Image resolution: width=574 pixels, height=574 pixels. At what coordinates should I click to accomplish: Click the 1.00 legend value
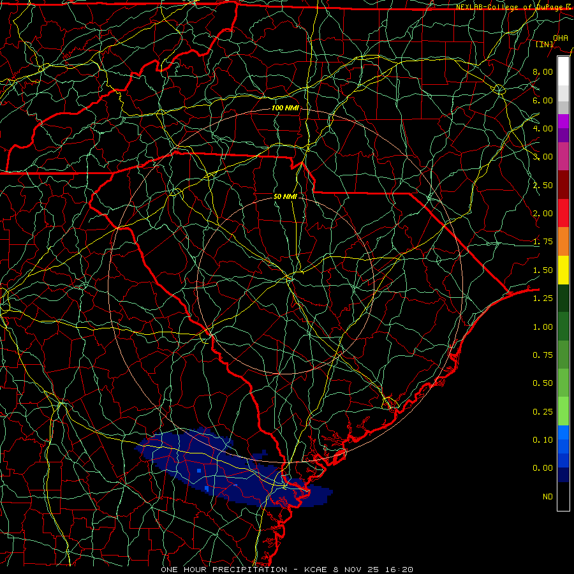pyautogui.click(x=543, y=327)
